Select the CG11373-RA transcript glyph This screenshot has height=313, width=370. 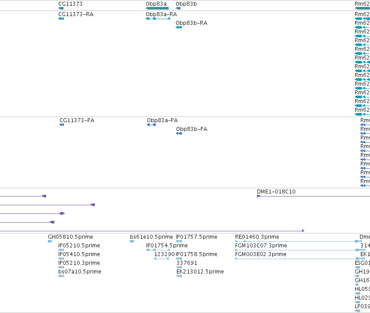tap(61, 19)
